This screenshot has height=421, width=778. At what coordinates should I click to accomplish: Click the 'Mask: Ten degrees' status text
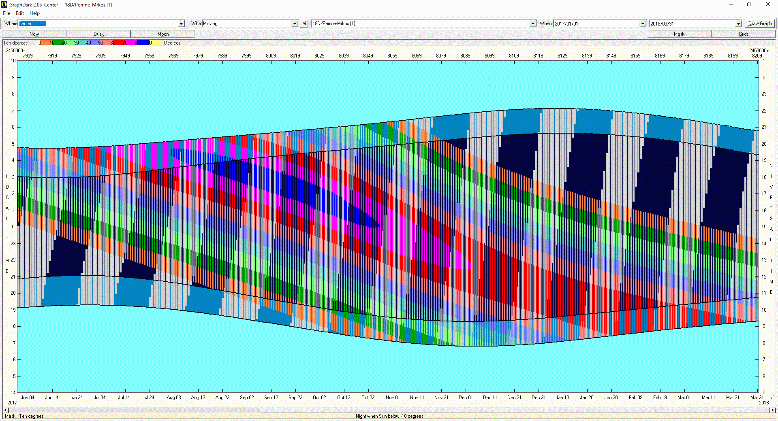[x=24, y=416]
